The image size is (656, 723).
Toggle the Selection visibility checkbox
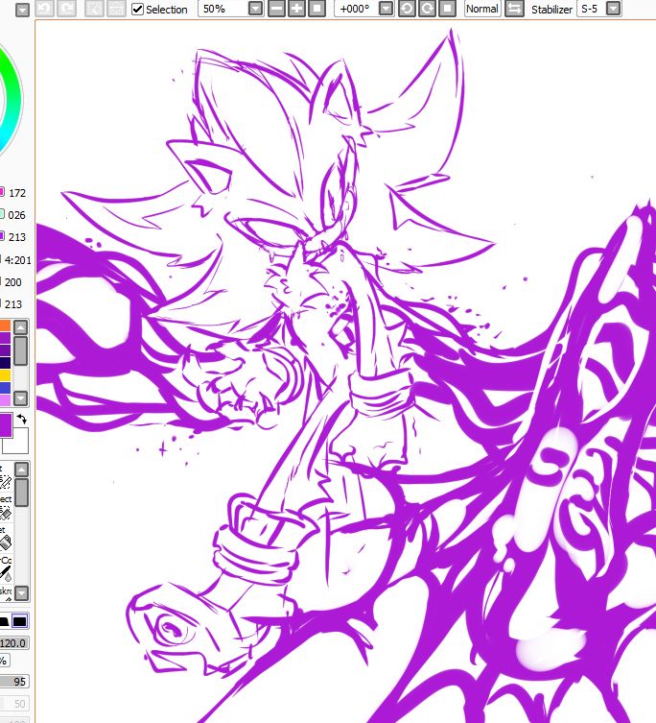[x=137, y=10]
